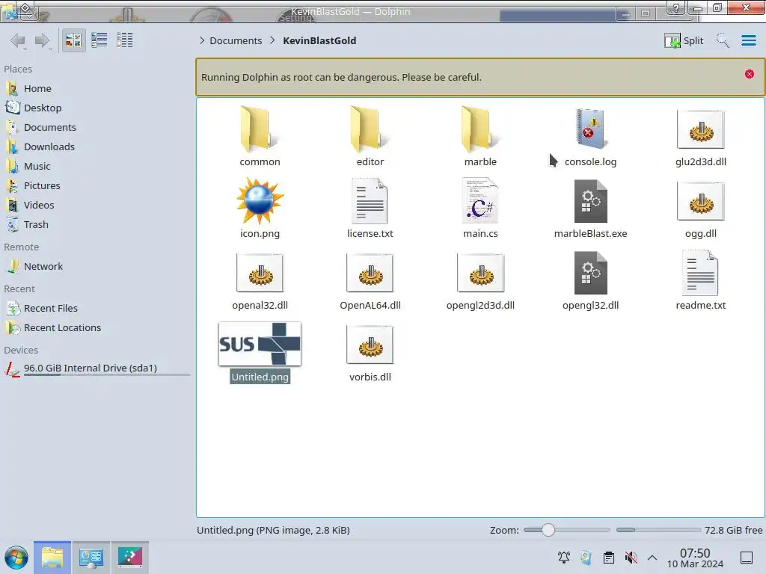The width and height of the screenshot is (766, 574).
Task: Select the common folder icon
Action: click(260, 129)
